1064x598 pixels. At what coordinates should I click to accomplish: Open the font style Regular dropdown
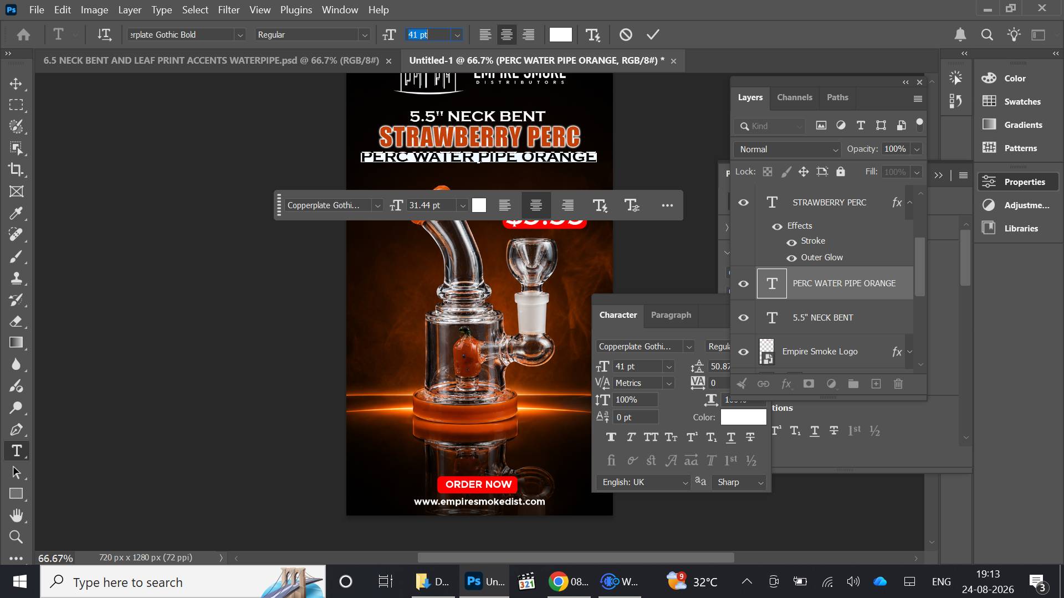[x=313, y=34]
